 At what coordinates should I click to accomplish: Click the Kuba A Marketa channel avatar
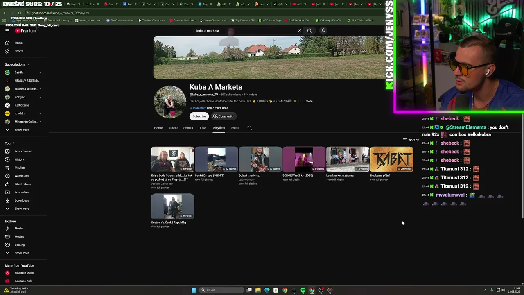pos(170,102)
